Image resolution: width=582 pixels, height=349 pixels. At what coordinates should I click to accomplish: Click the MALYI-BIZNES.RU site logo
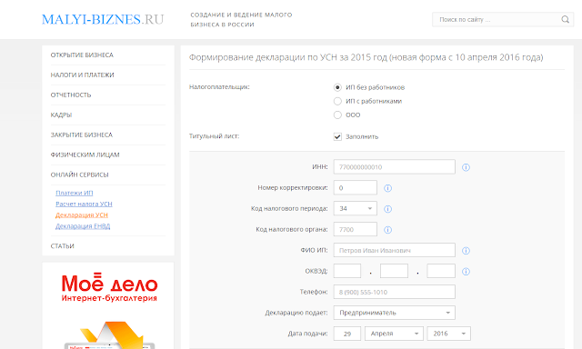[103, 19]
